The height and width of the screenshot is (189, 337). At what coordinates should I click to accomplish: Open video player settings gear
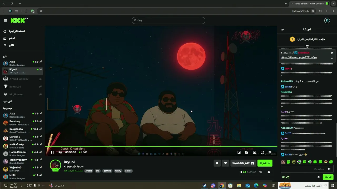[x=270, y=152]
